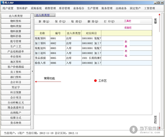Open 货币种类 in the sidebar
Viewport: 165px width, 137px height.
pyautogui.click(x=16, y=123)
